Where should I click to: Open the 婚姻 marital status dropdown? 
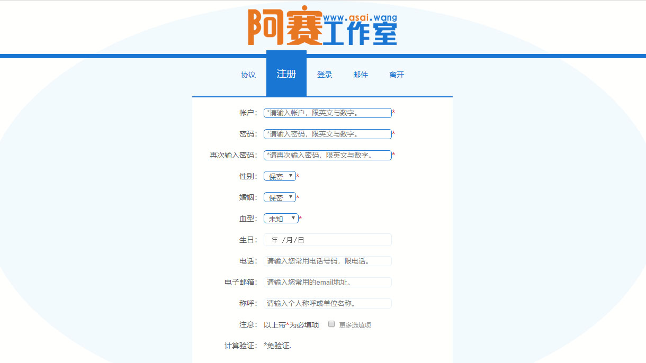(x=279, y=197)
